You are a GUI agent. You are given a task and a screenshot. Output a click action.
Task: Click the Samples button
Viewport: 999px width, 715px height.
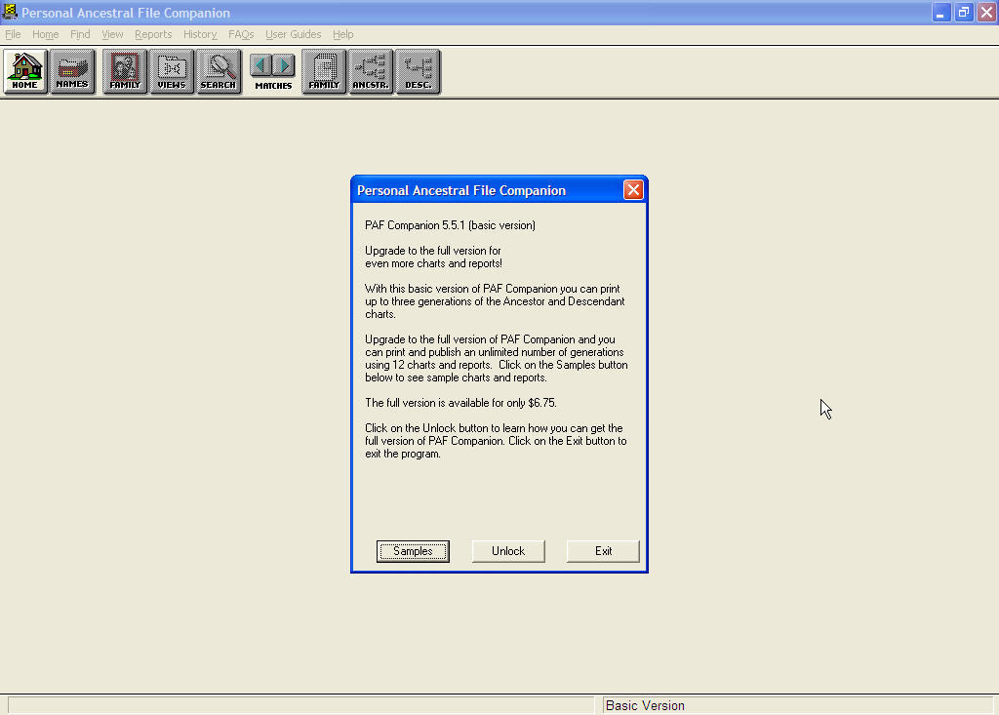click(413, 551)
